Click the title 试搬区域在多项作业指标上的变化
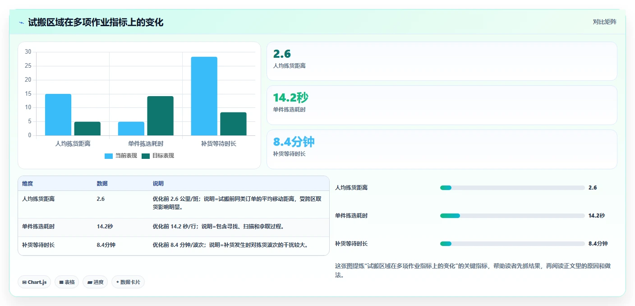This screenshot has width=635, height=306. pos(96,22)
